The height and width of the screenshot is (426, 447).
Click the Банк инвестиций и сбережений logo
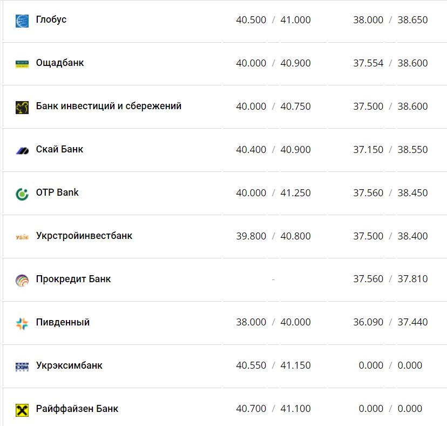22,107
